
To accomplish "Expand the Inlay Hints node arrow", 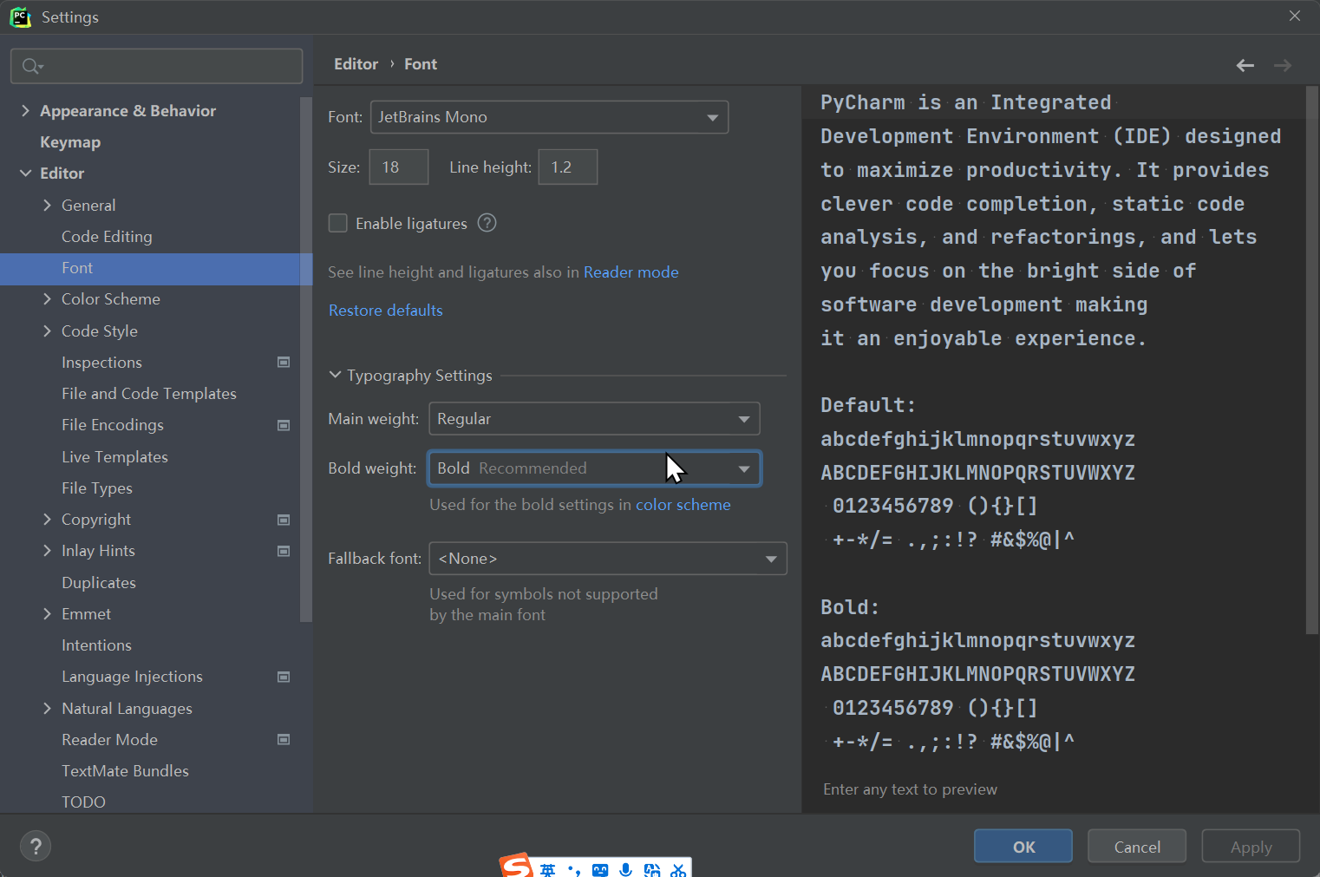I will 47,551.
